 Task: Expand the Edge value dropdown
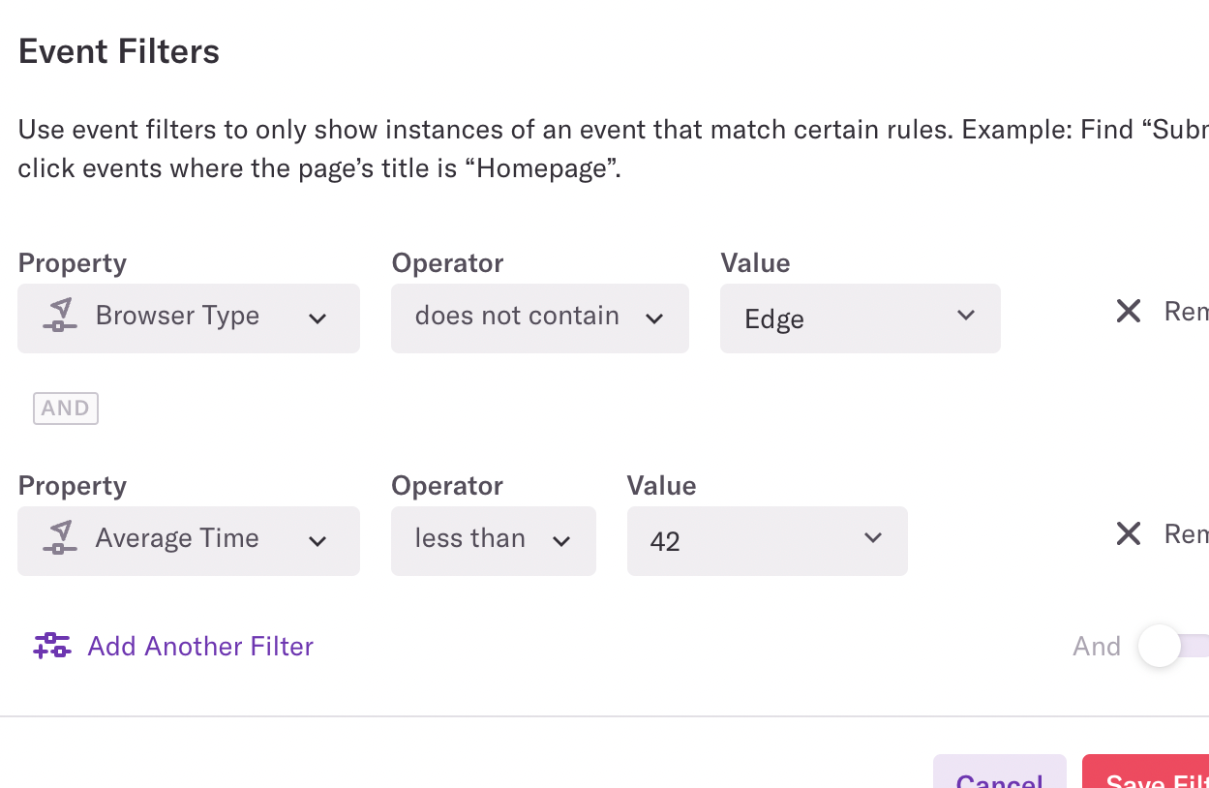pos(860,318)
